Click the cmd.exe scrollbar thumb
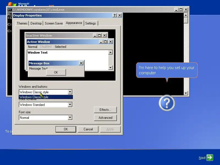The height and width of the screenshot is (165, 220). 186,20
